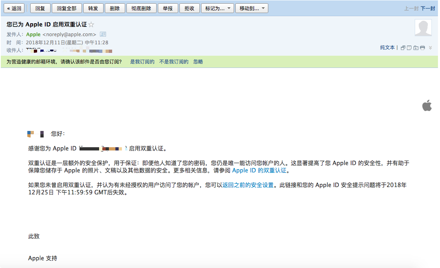Forward email with 转发 button

pyautogui.click(x=93, y=9)
